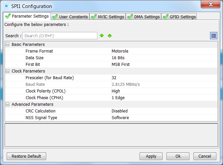Image resolution: width=223 pixels, height=165 pixels.
Task: Switch to the GPIO Settings tab
Action: tap(179, 17)
